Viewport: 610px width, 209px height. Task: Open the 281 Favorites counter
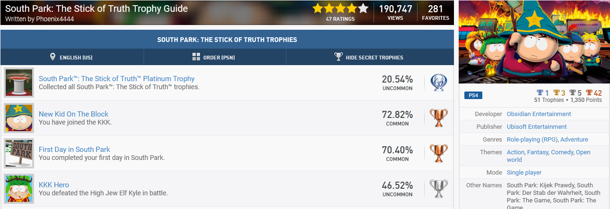click(436, 12)
